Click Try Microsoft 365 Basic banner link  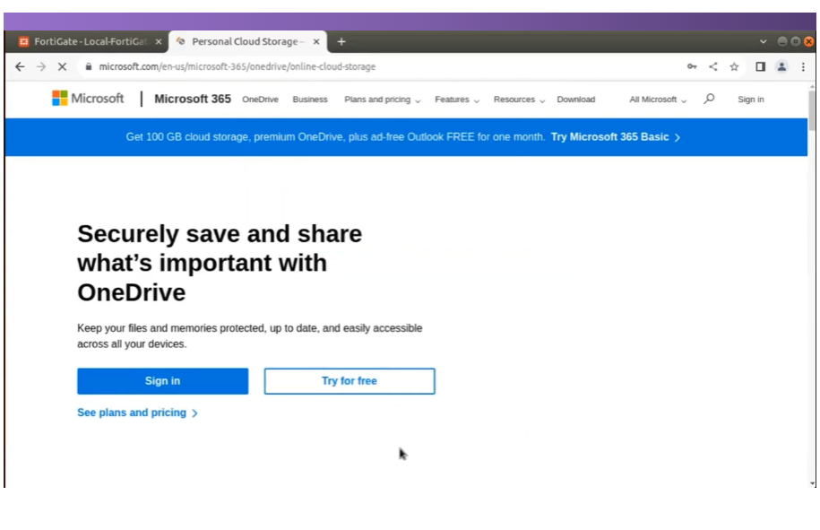[x=616, y=137]
